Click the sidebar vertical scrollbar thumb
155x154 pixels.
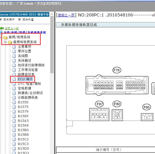pyautogui.click(x=52, y=44)
